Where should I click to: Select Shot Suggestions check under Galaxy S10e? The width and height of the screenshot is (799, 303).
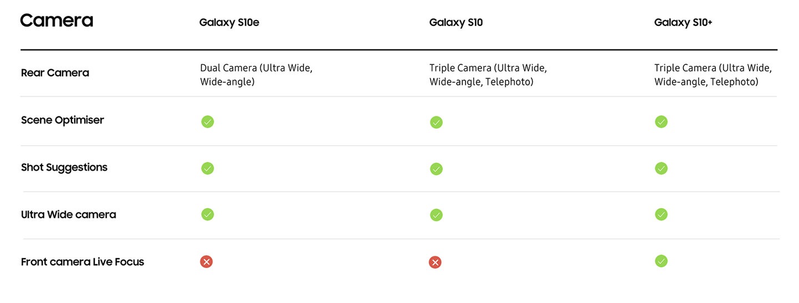coord(208,168)
